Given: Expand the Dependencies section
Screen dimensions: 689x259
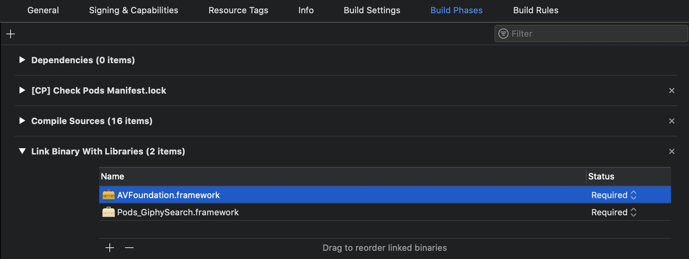Looking at the screenshot, I should (x=22, y=60).
